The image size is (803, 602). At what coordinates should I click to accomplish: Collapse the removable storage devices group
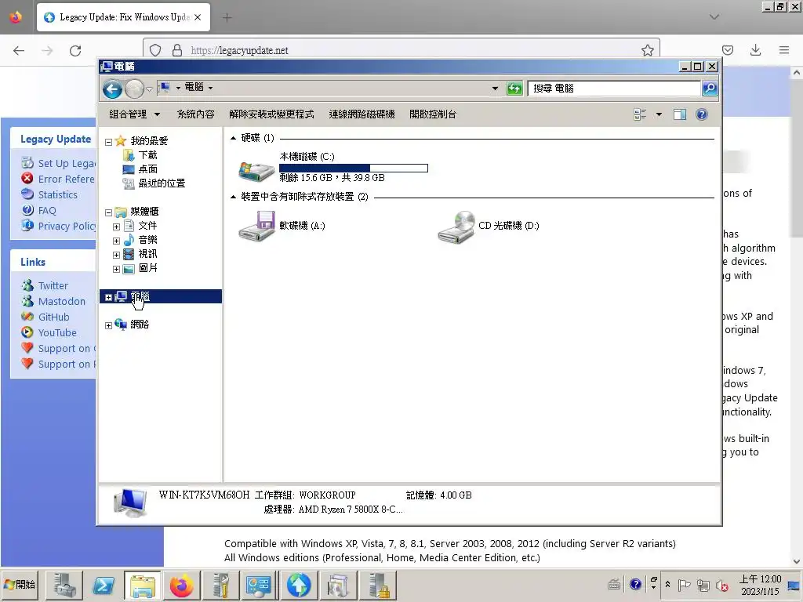[x=234, y=197]
